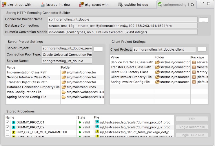Maximize the editor area
Viewport: 215px width, 146px height.
pyautogui.click(x=209, y=3)
